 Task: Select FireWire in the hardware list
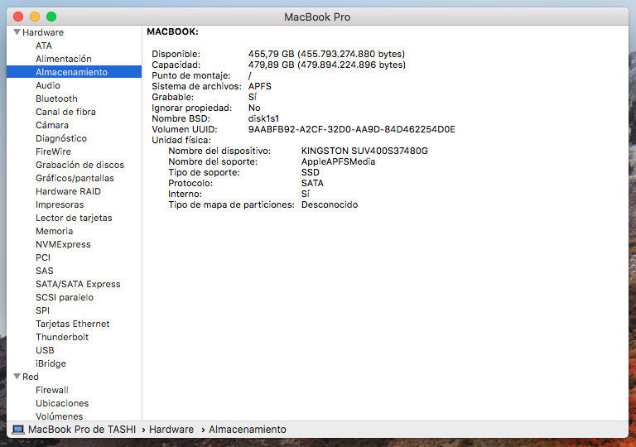[x=53, y=151]
